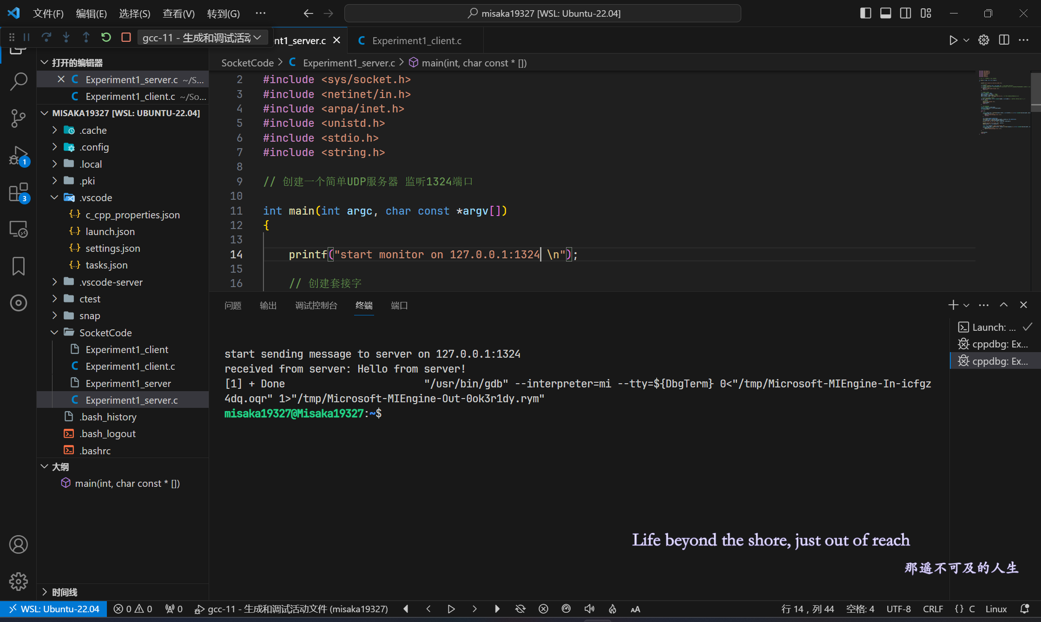This screenshot has width=1041, height=622.
Task: Restart the debug session
Action: [106, 37]
